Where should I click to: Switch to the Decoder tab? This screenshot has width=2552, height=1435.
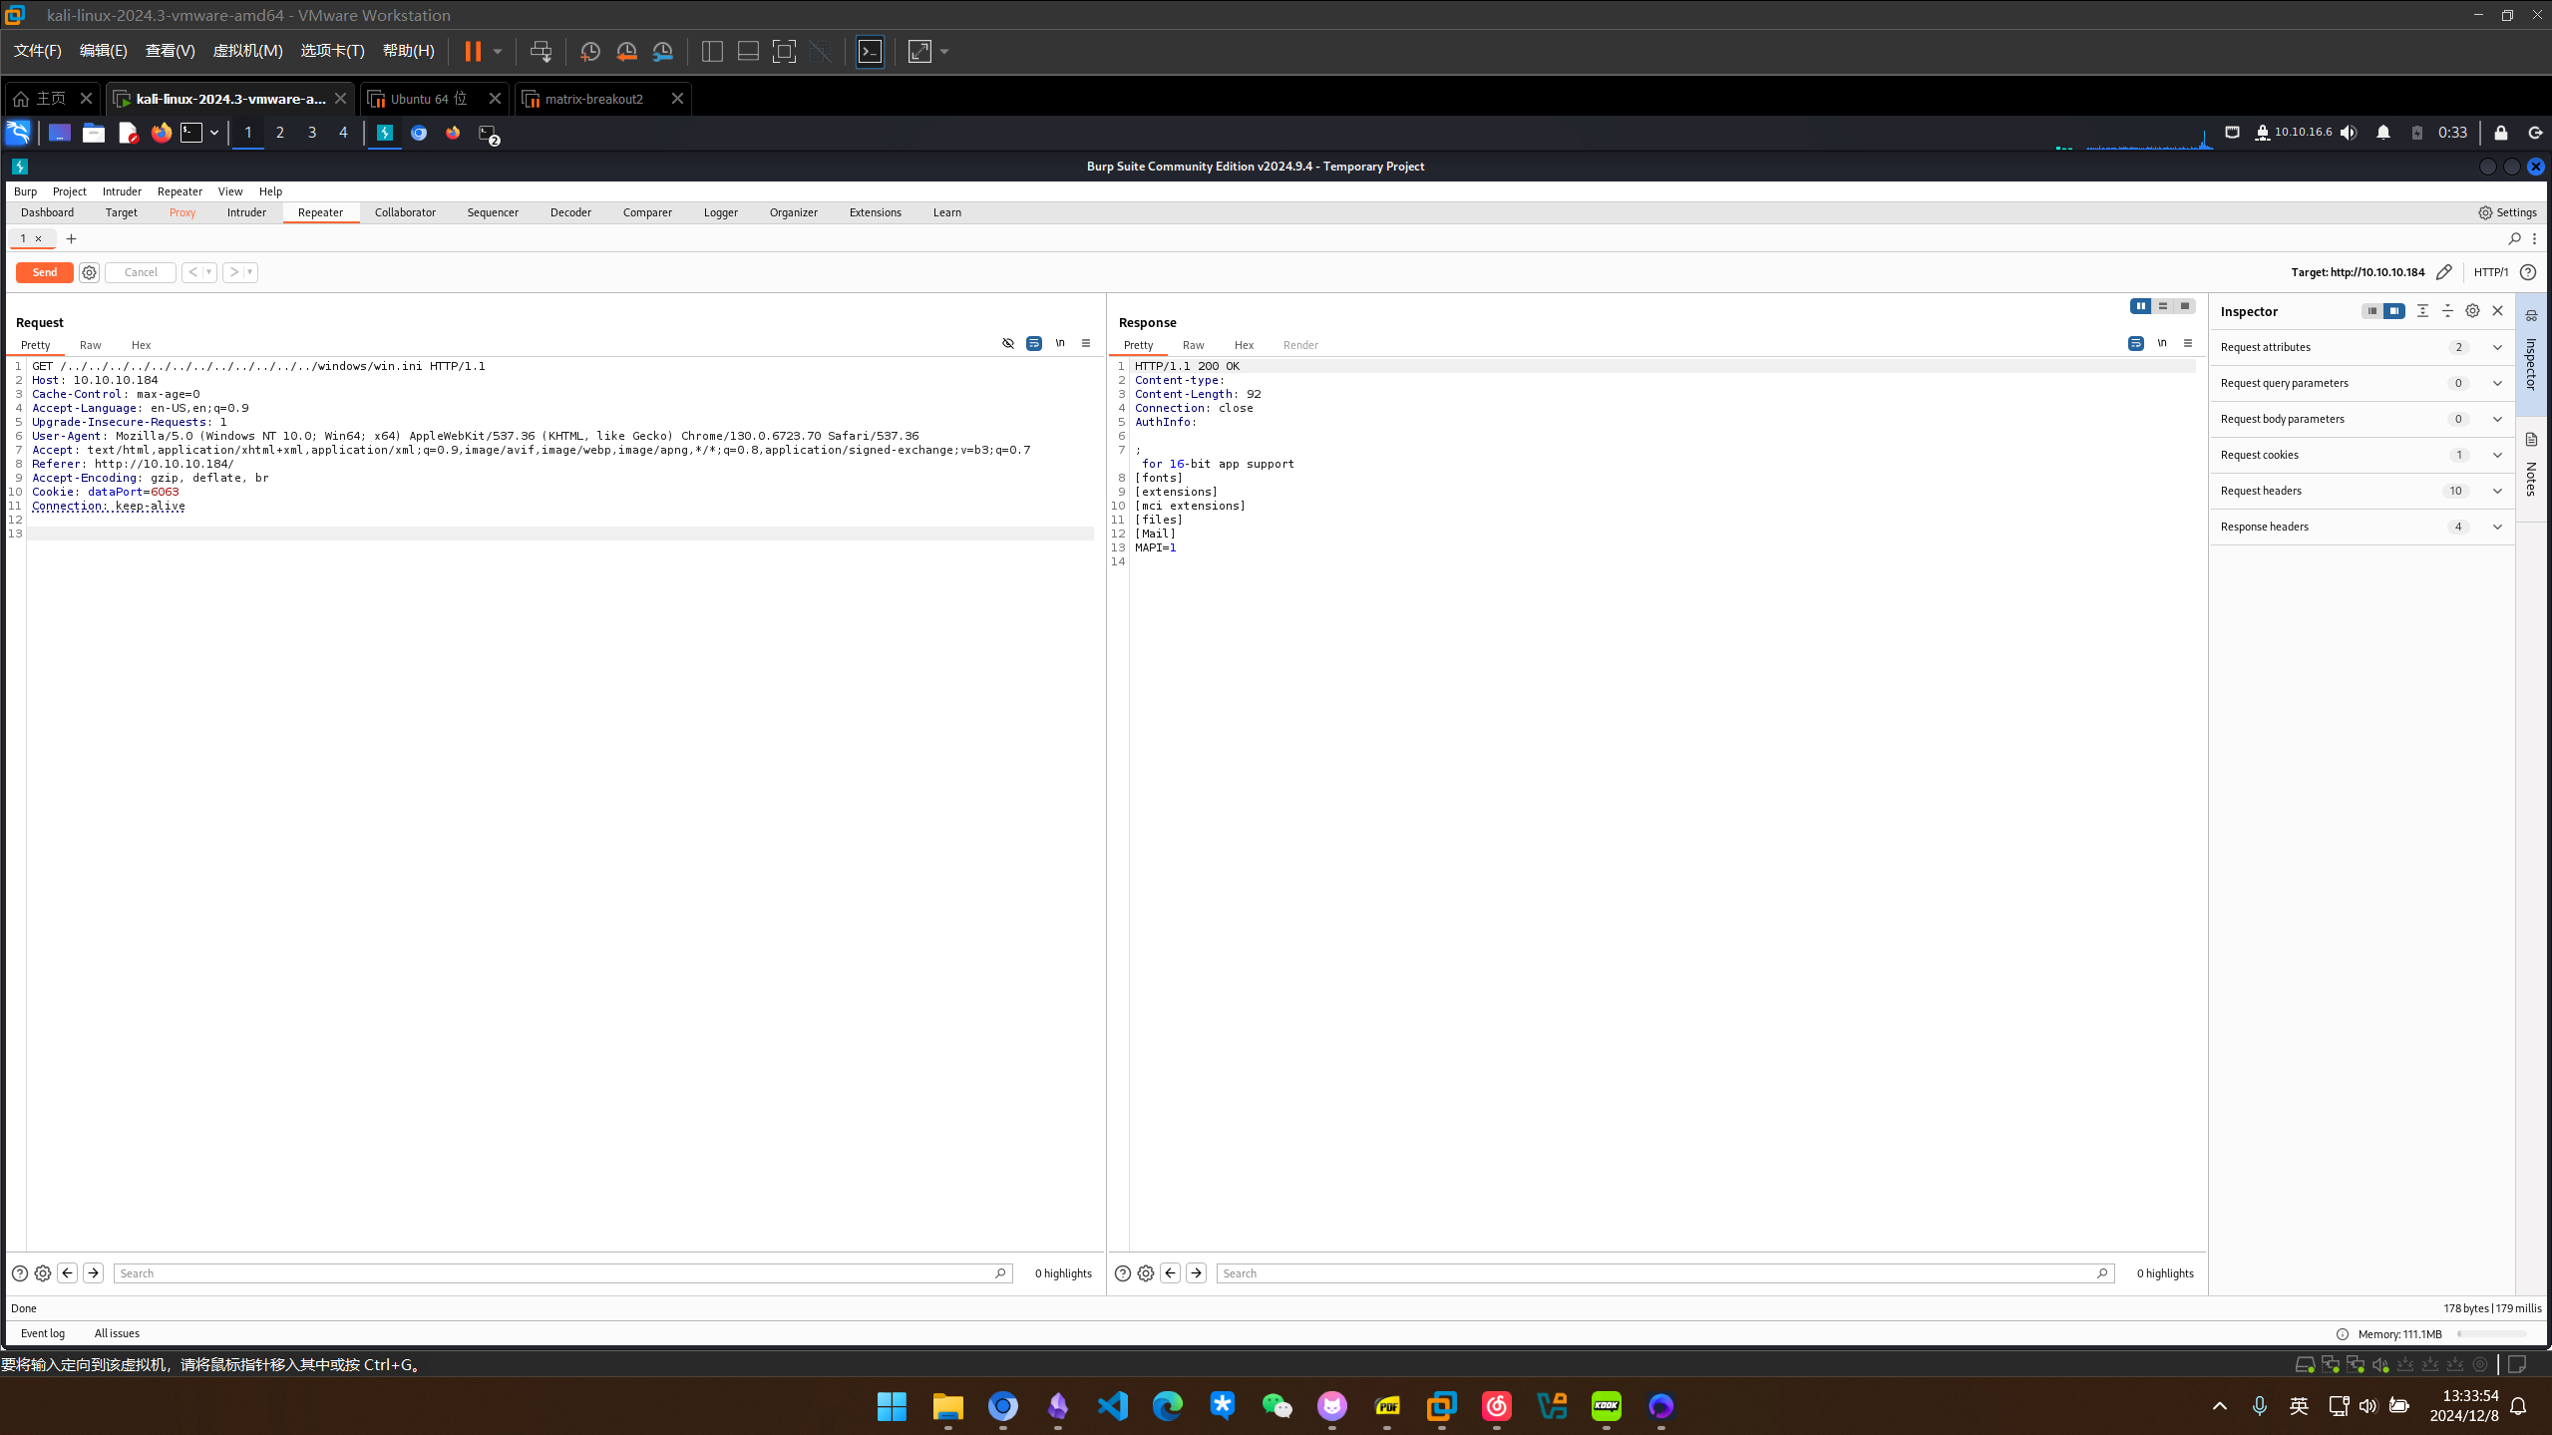coord(570,212)
